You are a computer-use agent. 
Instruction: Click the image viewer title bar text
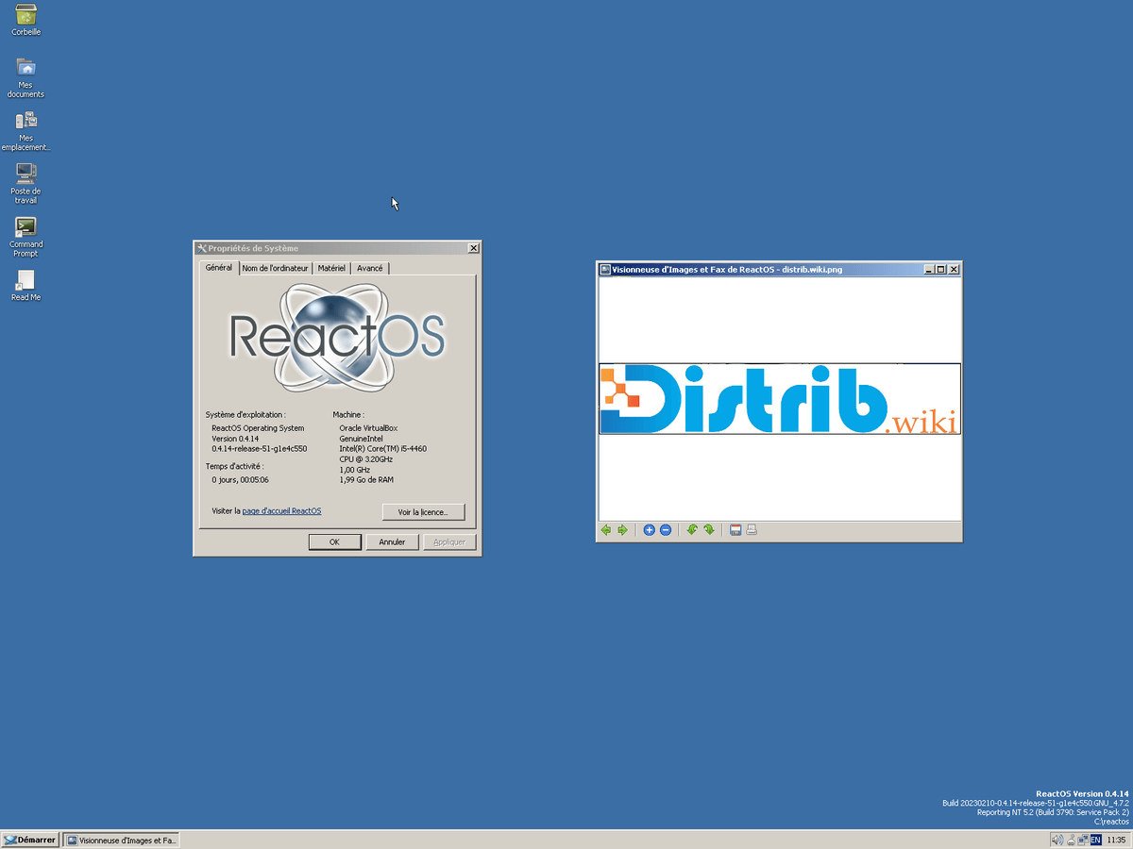tap(727, 269)
